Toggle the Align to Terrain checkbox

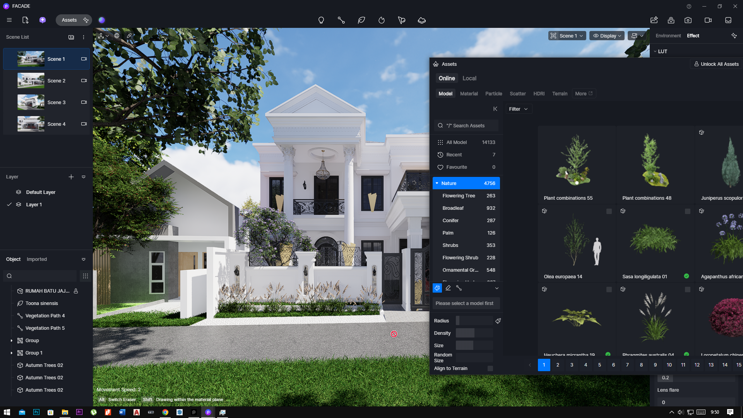(x=490, y=368)
